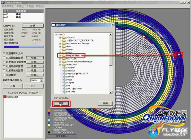Viewport: 191px width, 140px height.
Task: Expand the Program Files folder node
Action: tap(60, 56)
